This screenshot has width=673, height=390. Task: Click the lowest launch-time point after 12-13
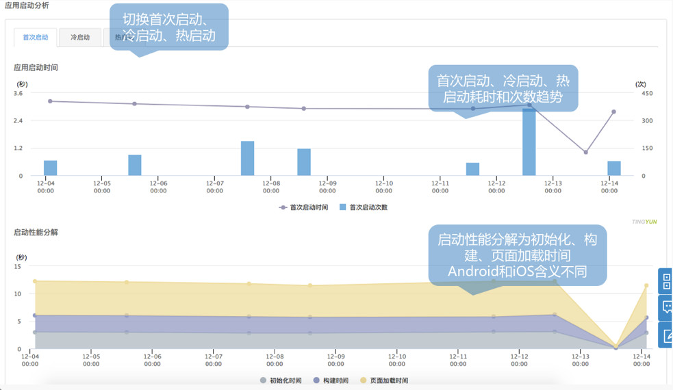point(585,152)
